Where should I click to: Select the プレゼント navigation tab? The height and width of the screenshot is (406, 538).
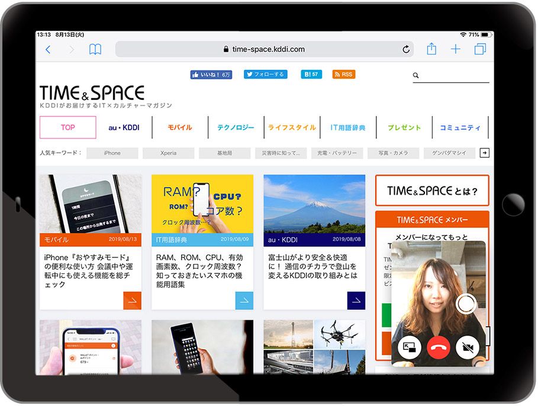pyautogui.click(x=404, y=128)
